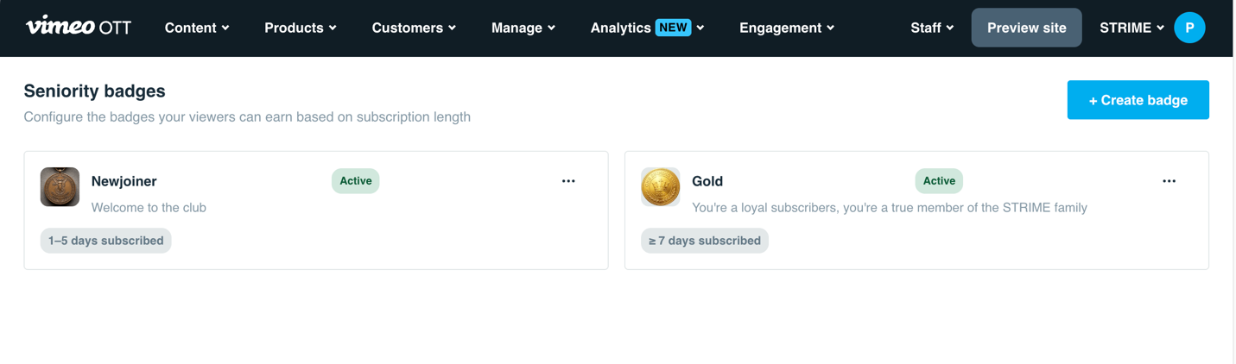
Task: Select the Gold badge title
Action: [707, 181]
